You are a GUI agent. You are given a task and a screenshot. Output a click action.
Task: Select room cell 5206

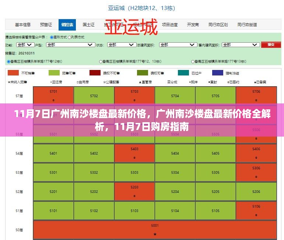point(256,191)
